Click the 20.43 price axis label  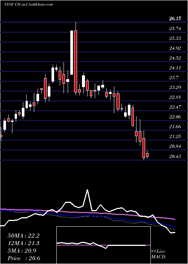coord(175,157)
